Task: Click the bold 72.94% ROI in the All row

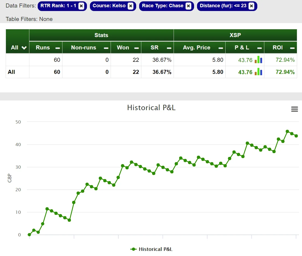Action: pyautogui.click(x=285, y=72)
